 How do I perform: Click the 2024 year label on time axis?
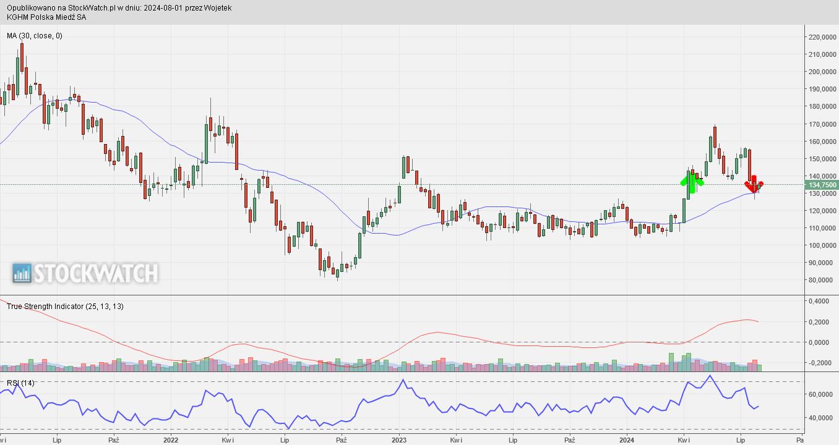tap(627, 441)
